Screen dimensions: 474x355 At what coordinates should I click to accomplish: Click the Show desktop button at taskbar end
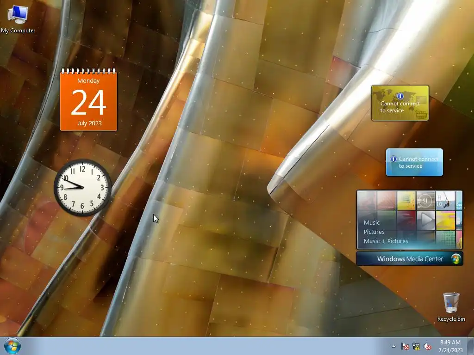[471, 346]
